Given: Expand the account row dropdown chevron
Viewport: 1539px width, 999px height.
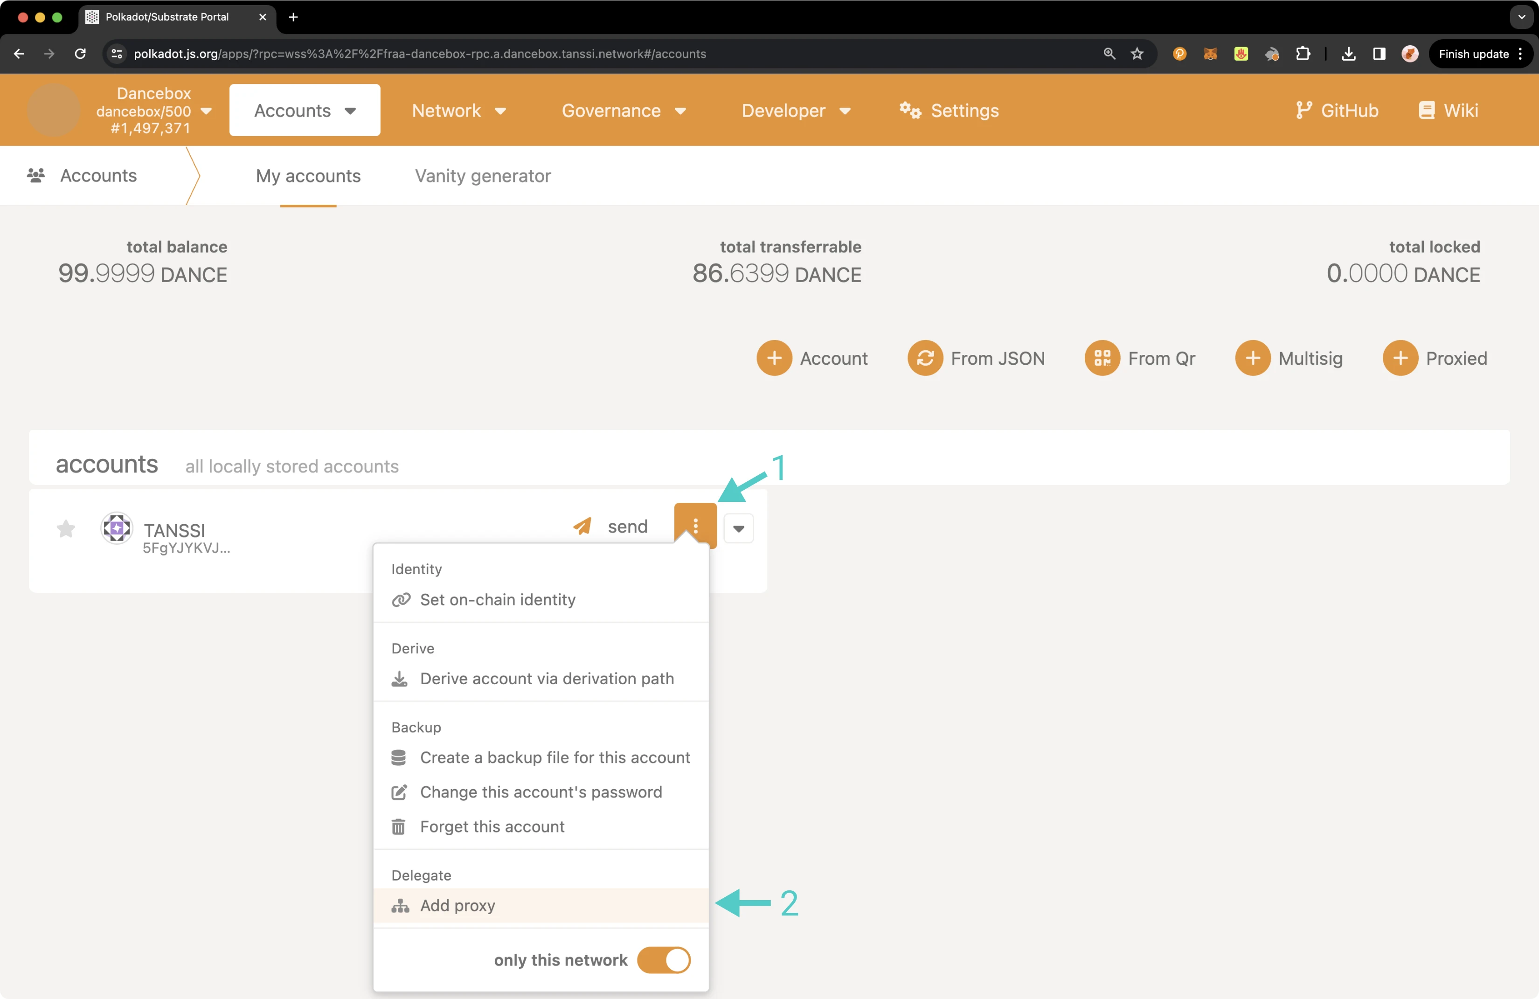Looking at the screenshot, I should click(738, 527).
